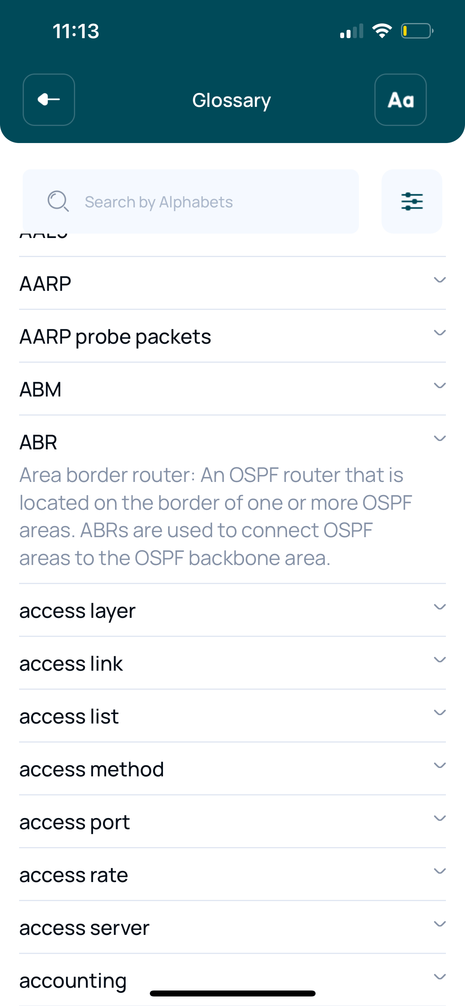Viewport: 465px width, 1006px height.
Task: Tap the battery indicator icon
Action: pos(417,31)
